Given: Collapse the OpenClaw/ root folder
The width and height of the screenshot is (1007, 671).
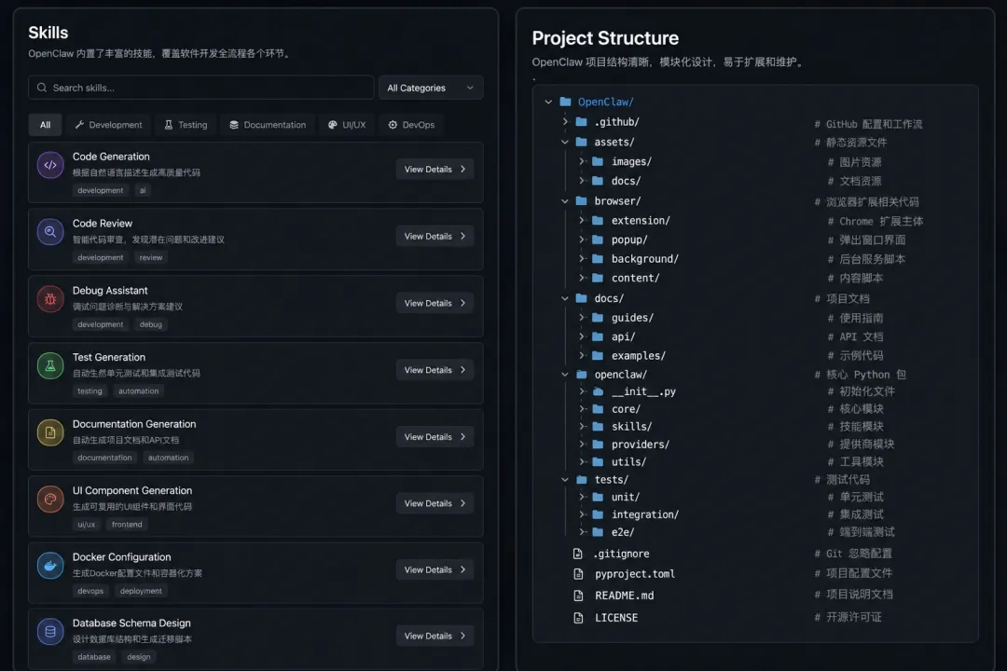Looking at the screenshot, I should 548,102.
